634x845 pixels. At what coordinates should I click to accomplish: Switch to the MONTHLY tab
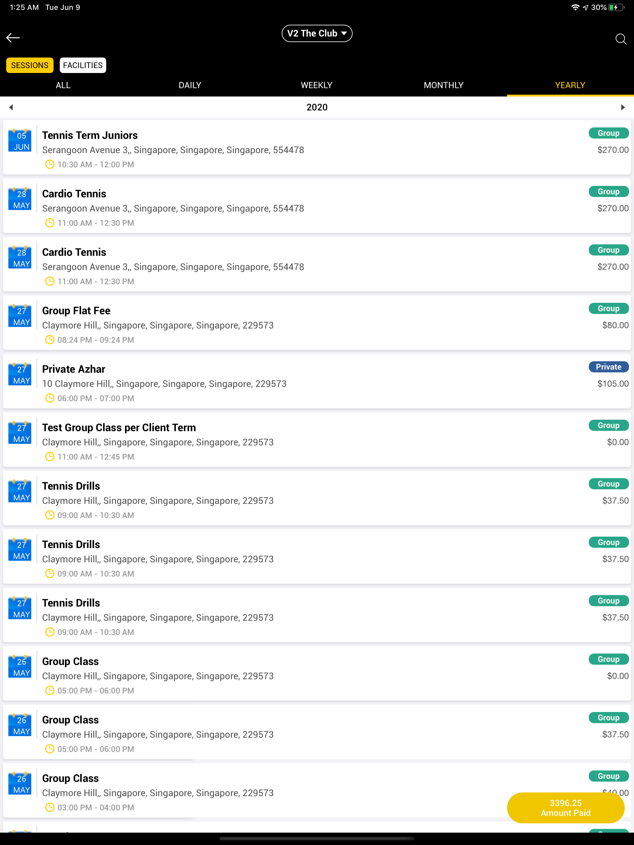pyautogui.click(x=444, y=85)
